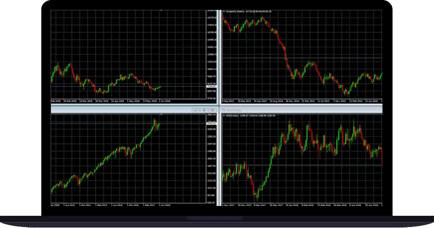Image resolution: width=434 pixels, height=228 pixels.
Task: Click the small arrow before GOLD,Daily chart label
Action: point(223,115)
